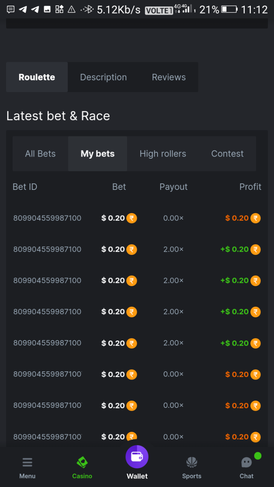Screen dimensions: 274x487
Task: Open the Chat bubble icon
Action: pyautogui.click(x=246, y=462)
